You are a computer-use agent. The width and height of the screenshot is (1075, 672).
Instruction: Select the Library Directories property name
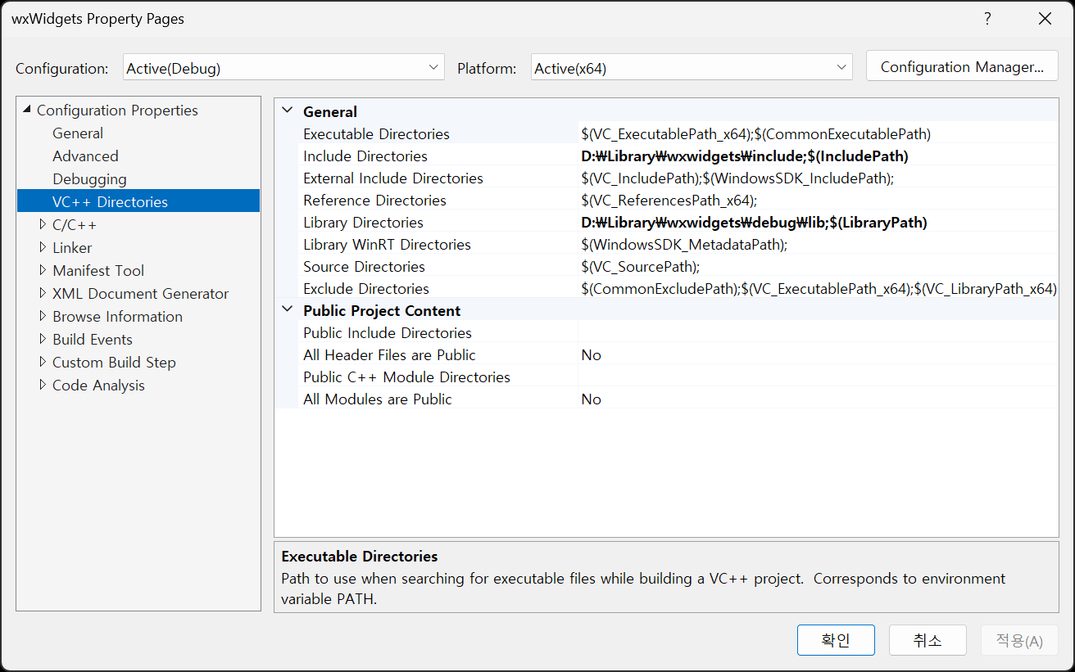(363, 222)
